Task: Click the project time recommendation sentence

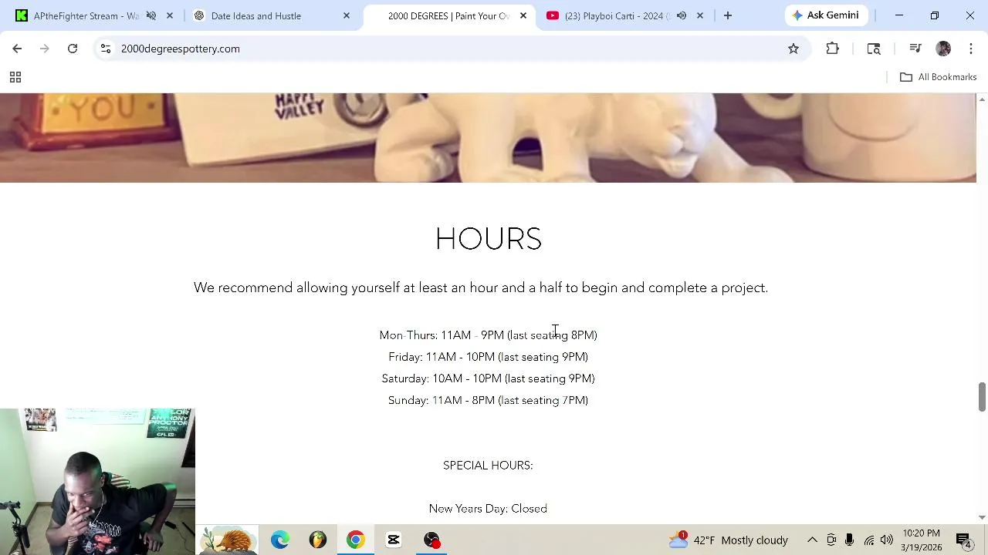Action: 481,288
